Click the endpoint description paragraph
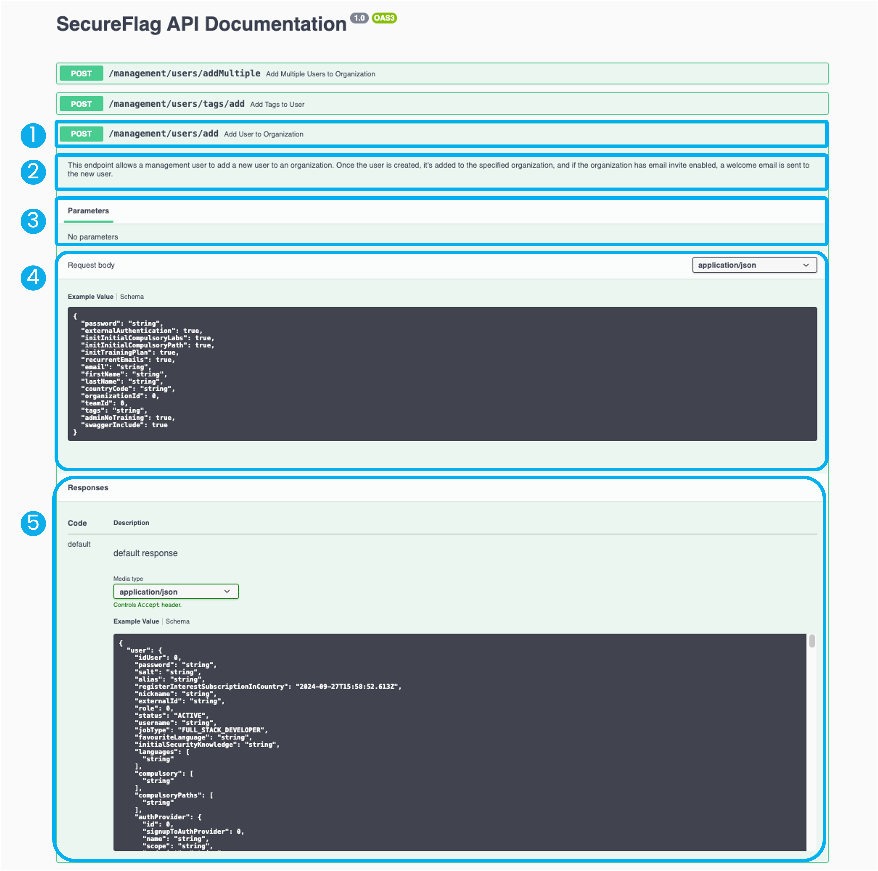This screenshot has height=871, width=878. click(x=438, y=169)
